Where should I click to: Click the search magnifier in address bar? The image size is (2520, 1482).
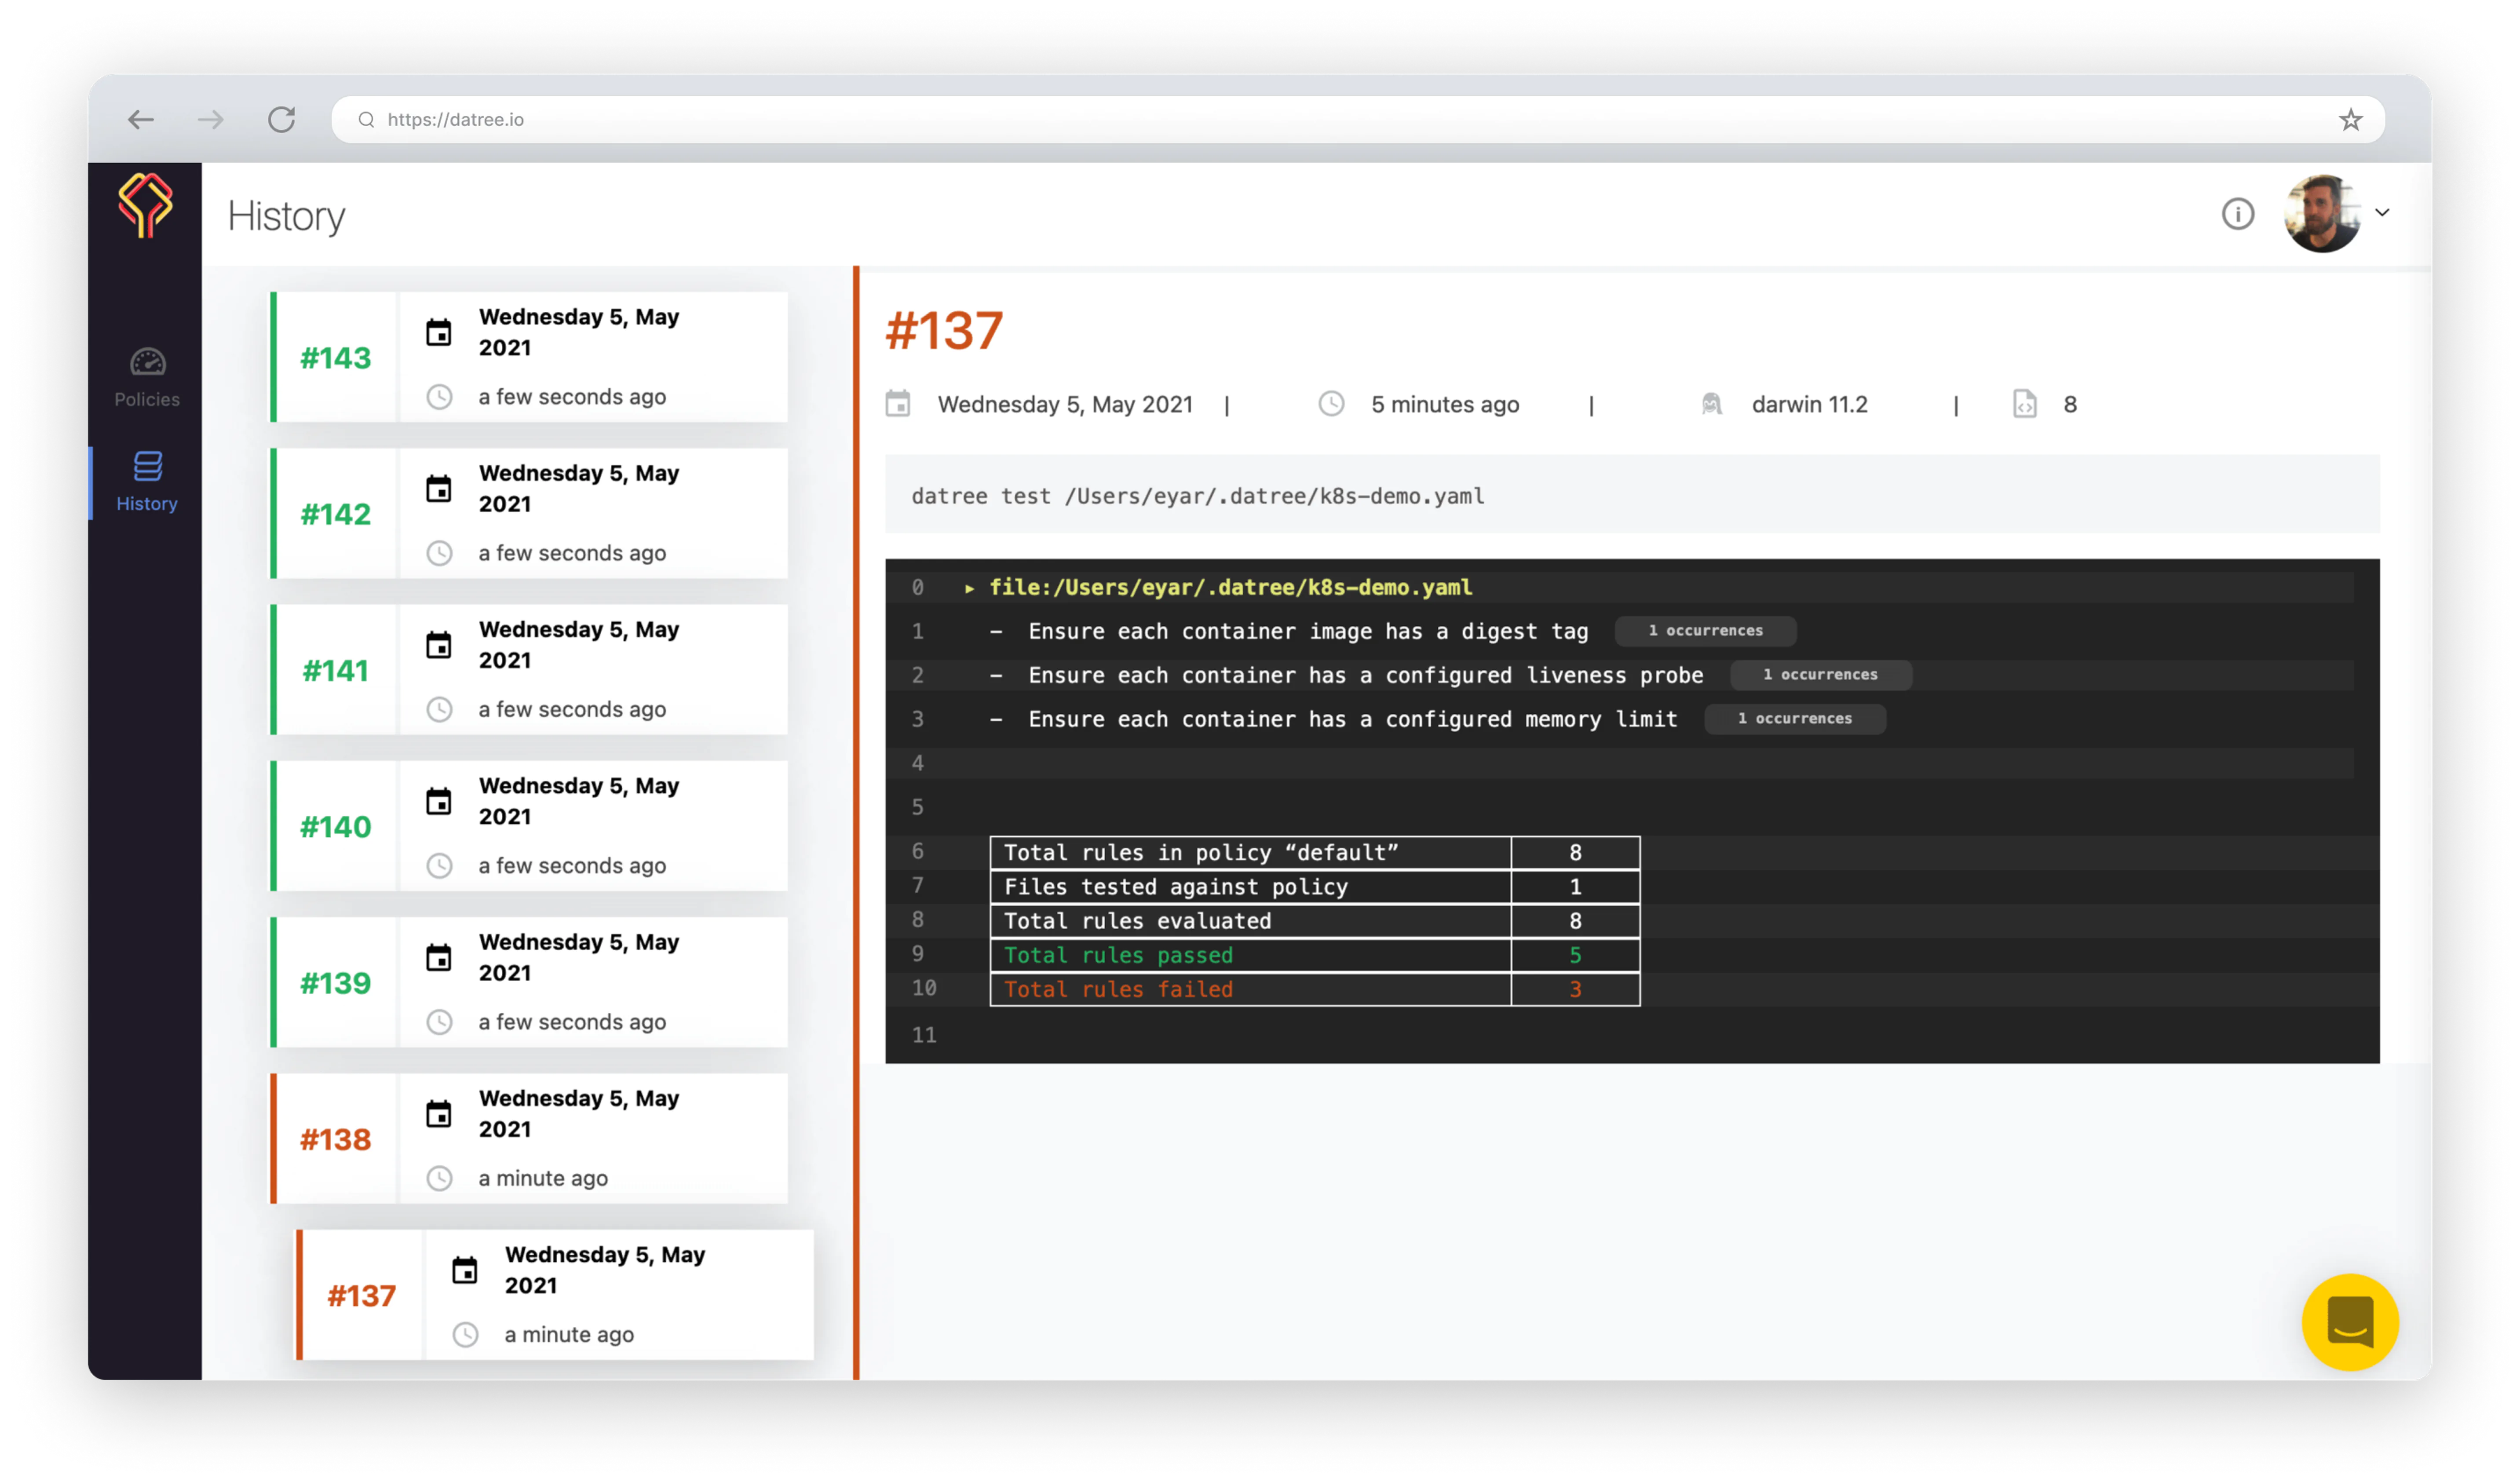pyautogui.click(x=367, y=120)
